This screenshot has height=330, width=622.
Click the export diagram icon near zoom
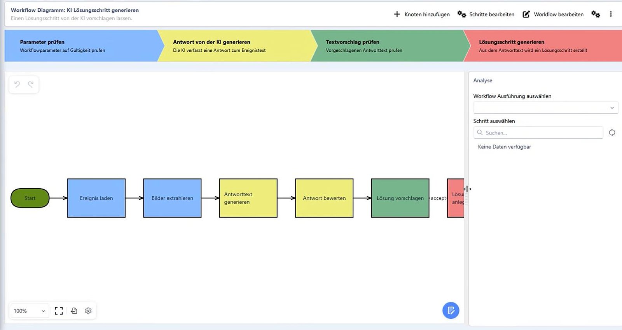pos(74,311)
